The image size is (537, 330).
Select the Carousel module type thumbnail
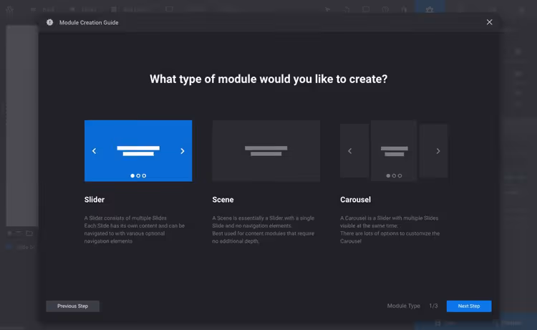(x=394, y=150)
